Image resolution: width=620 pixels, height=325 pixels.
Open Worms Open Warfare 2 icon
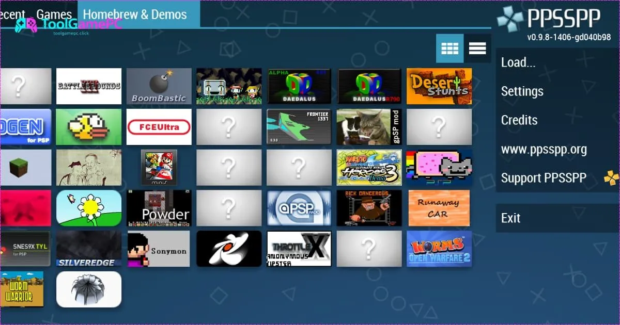click(x=439, y=249)
